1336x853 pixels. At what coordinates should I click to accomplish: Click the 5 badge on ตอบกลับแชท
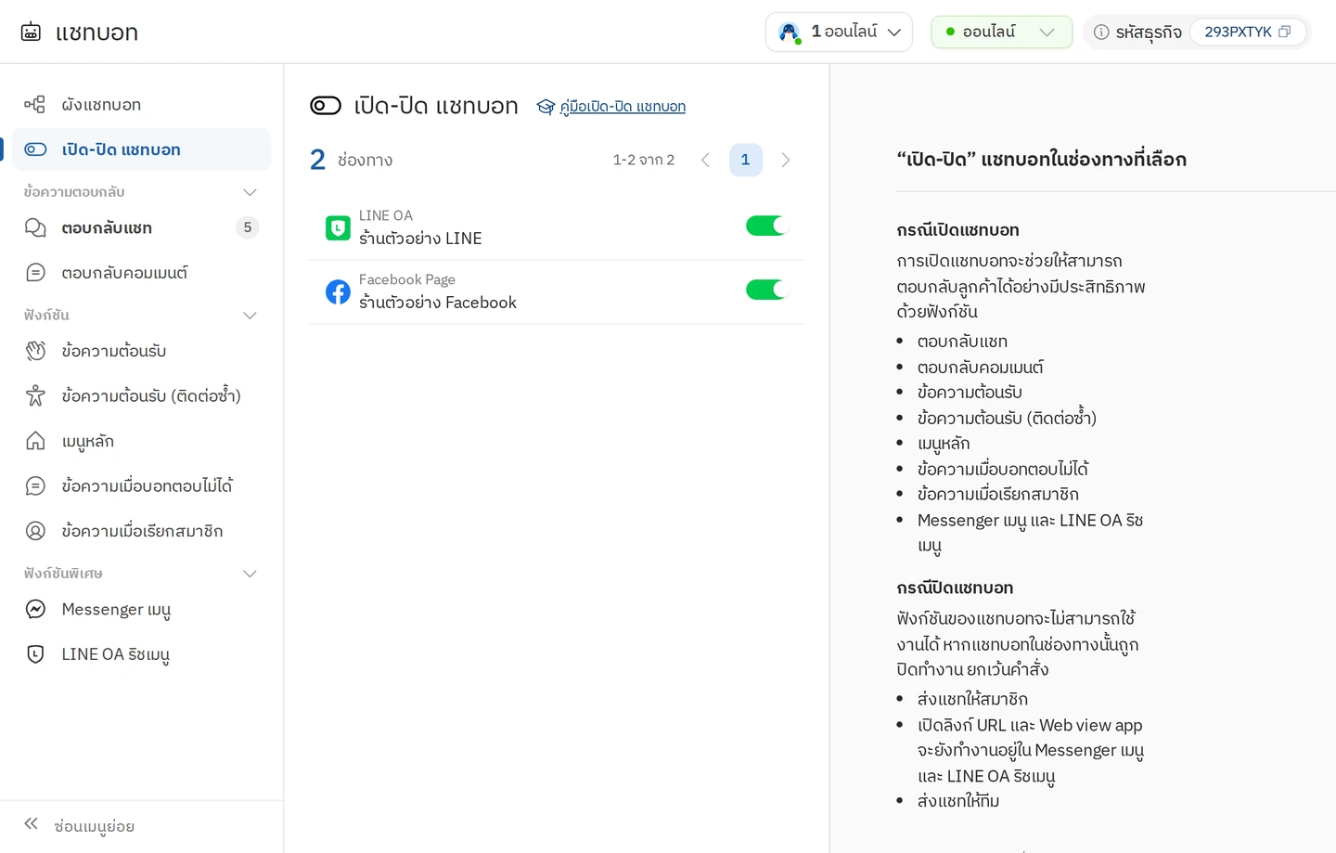[247, 227]
